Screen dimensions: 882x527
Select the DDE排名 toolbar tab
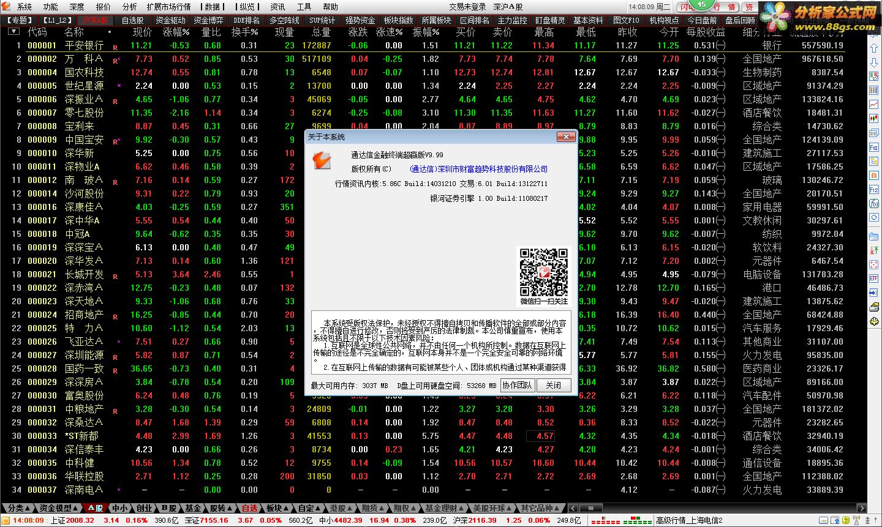[x=246, y=20]
